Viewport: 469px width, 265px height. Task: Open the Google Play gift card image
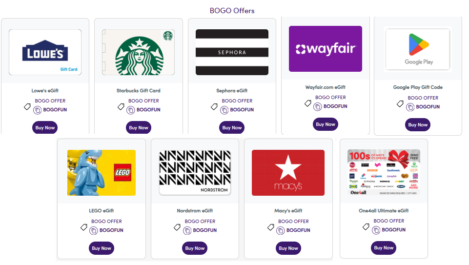click(417, 48)
